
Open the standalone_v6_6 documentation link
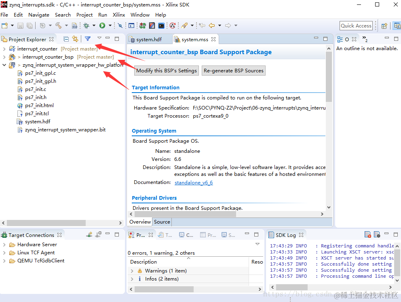point(194,183)
